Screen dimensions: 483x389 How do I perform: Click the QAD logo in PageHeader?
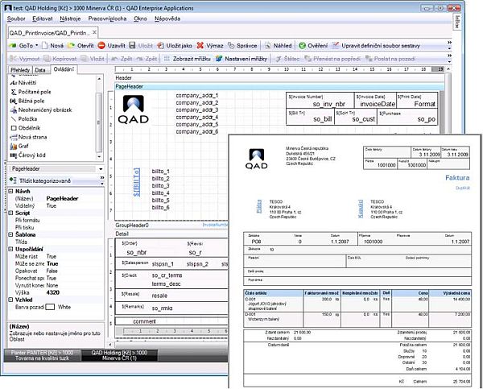134,110
